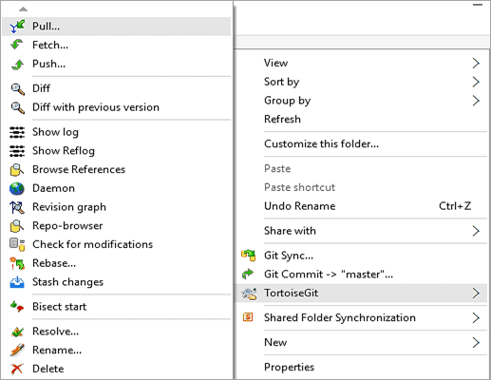Open Repo-browser entry
491x380 pixels.
click(117, 226)
